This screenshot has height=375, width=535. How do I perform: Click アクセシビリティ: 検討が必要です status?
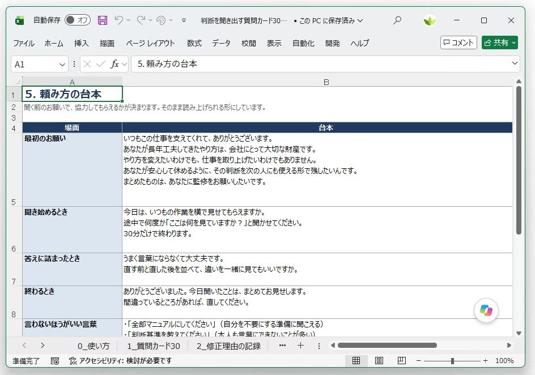tap(121, 361)
